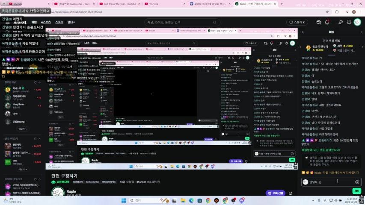This screenshot has width=365, height=205.
Task: Open the 좋은사막 category
Action: [x=23, y=146]
